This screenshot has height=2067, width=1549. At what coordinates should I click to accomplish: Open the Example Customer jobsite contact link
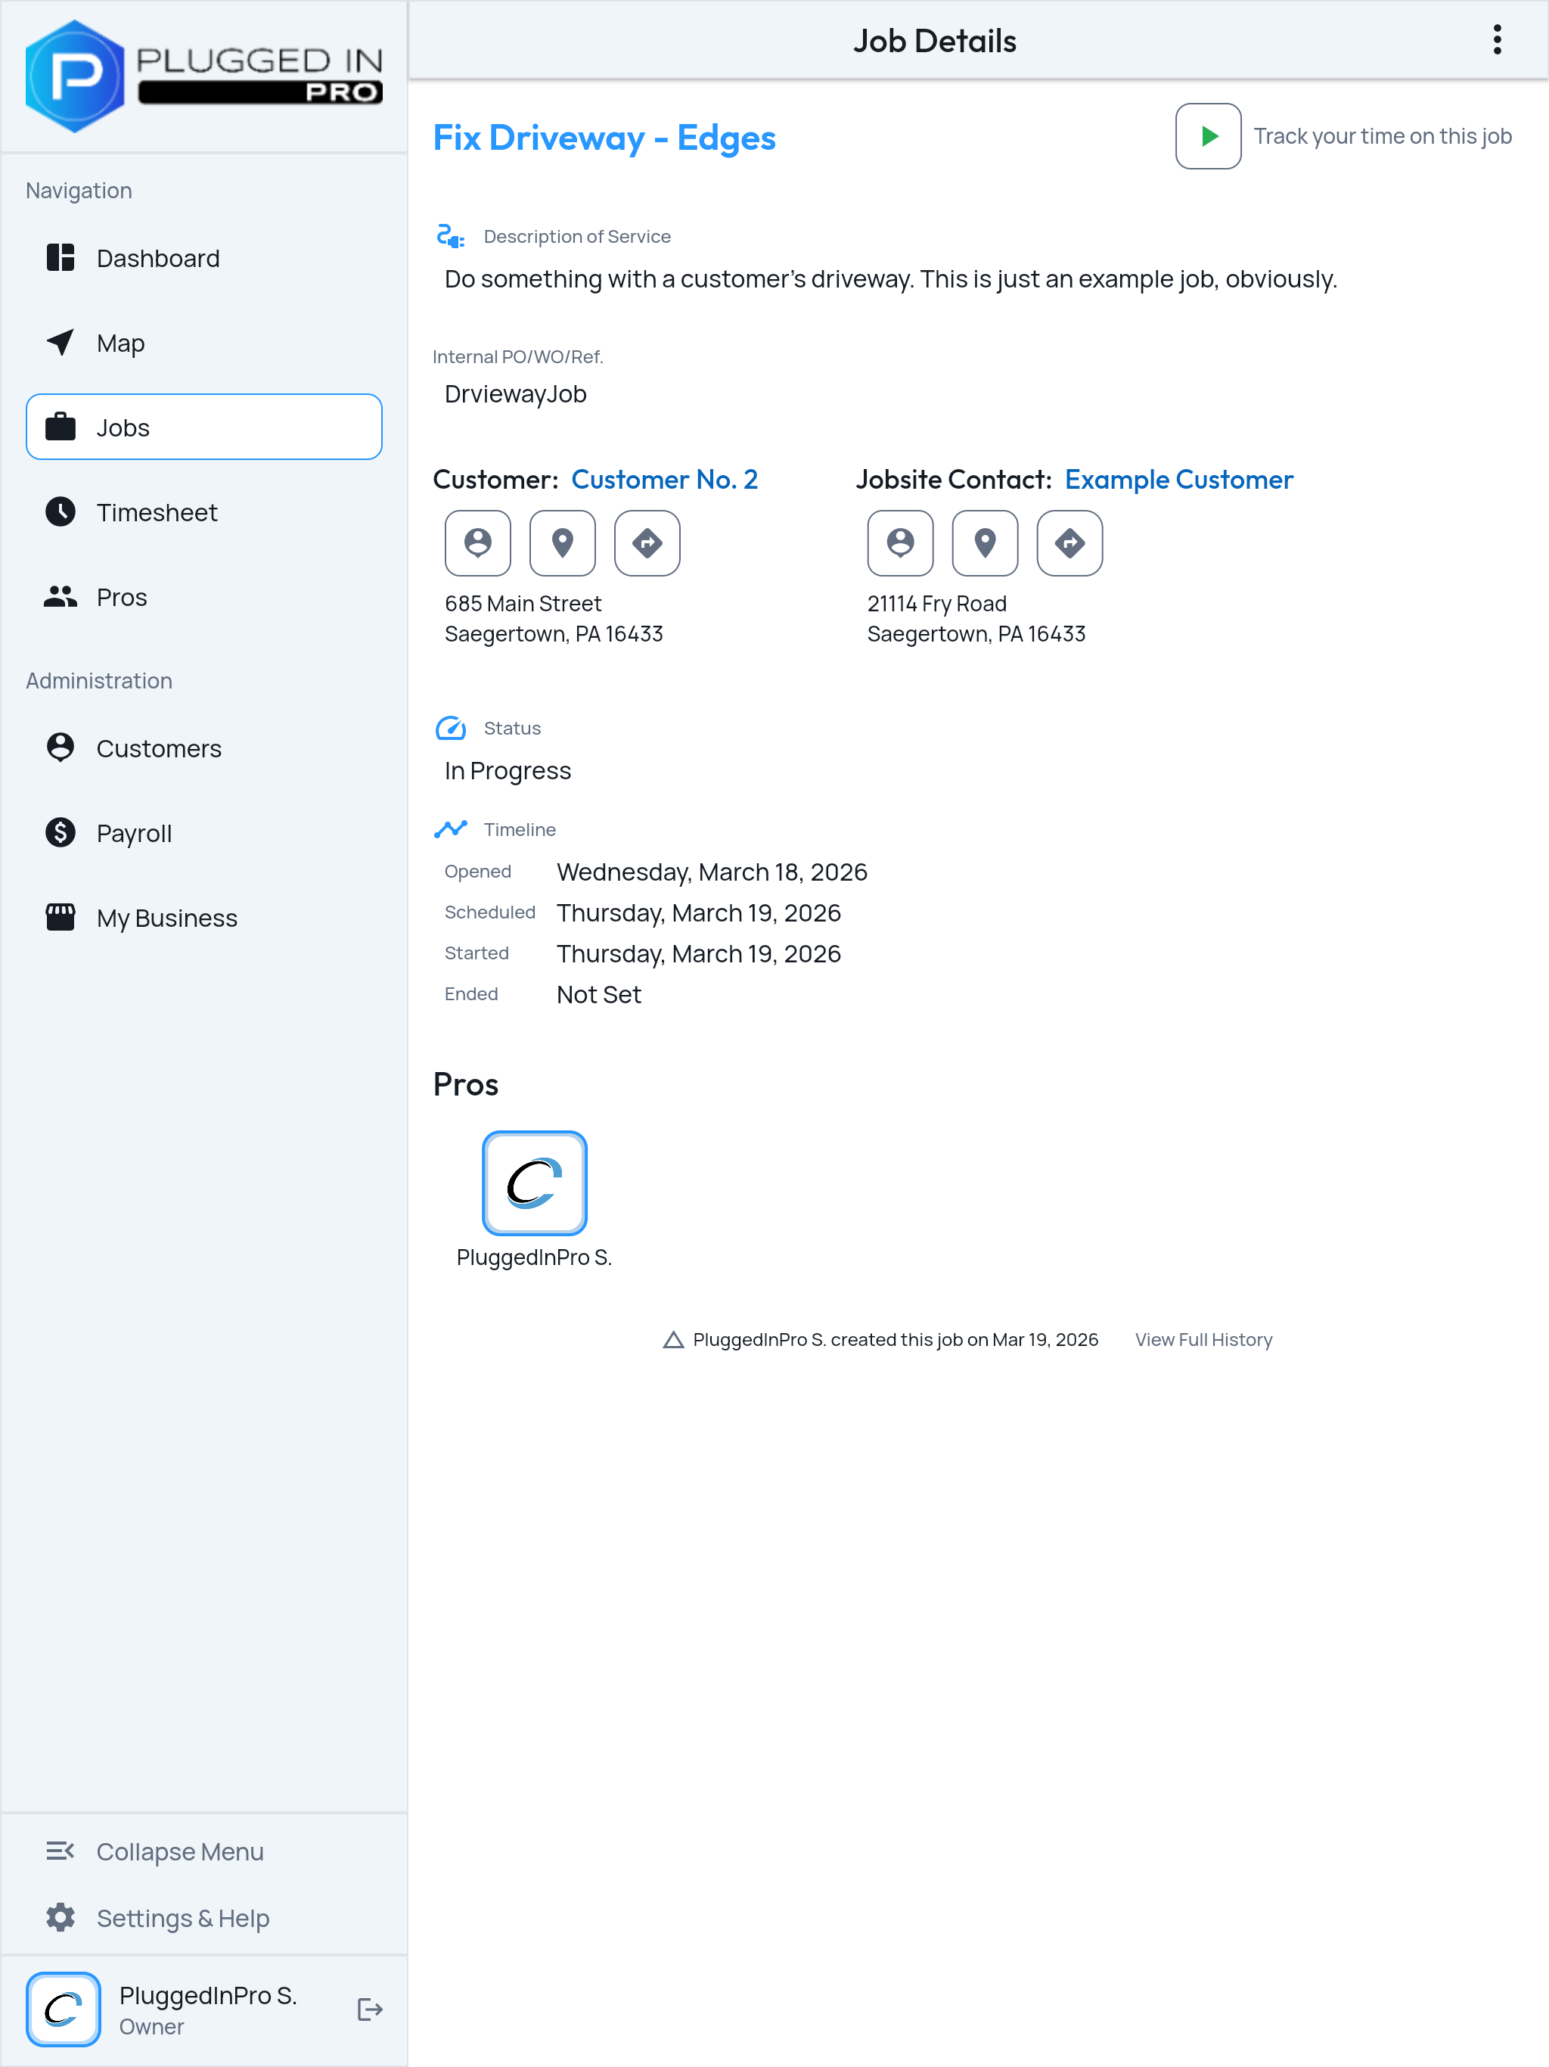(x=1179, y=480)
